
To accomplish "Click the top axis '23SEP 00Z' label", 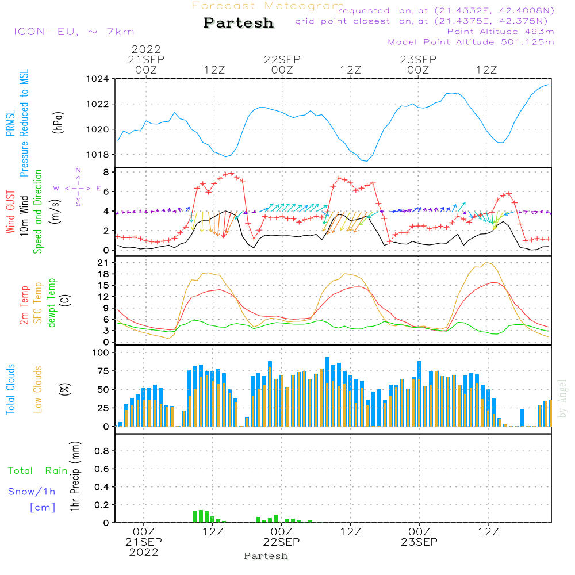I will (x=418, y=64).
